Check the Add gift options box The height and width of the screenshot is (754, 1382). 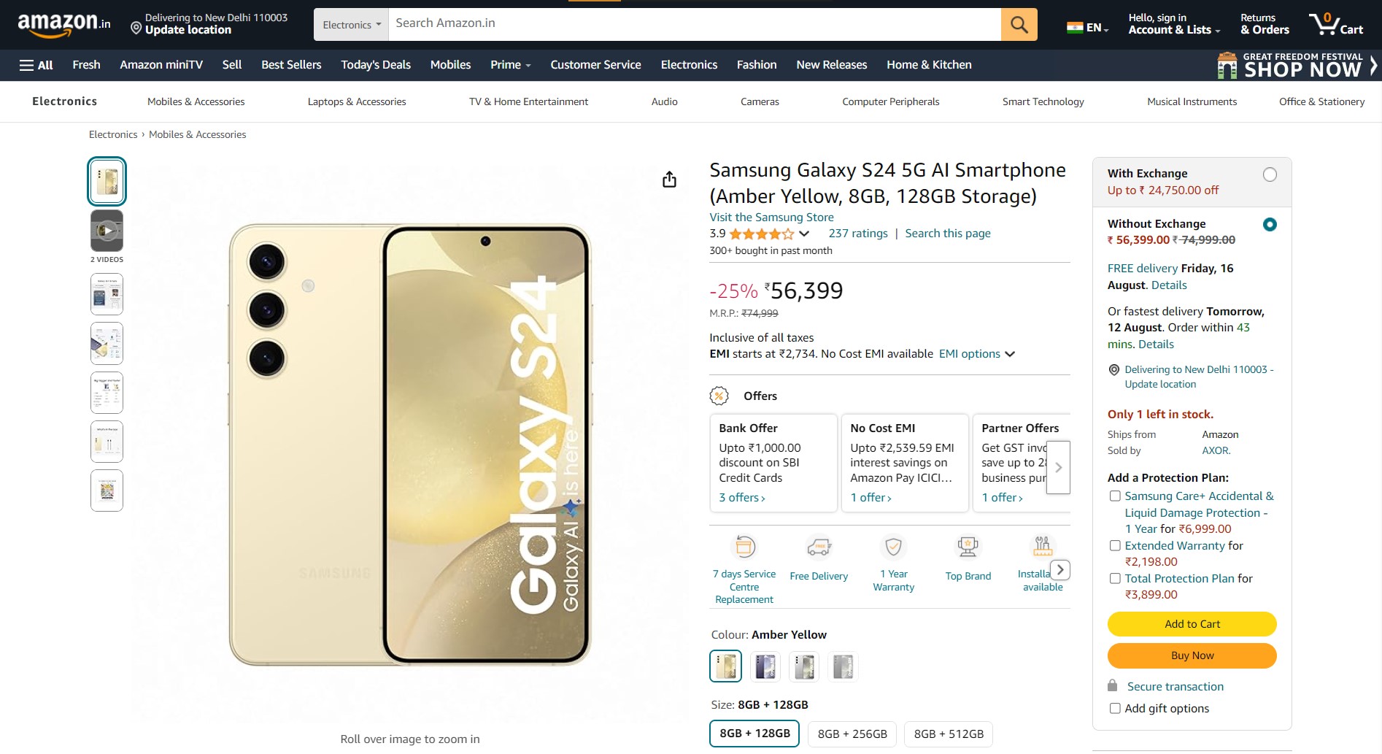click(x=1114, y=708)
